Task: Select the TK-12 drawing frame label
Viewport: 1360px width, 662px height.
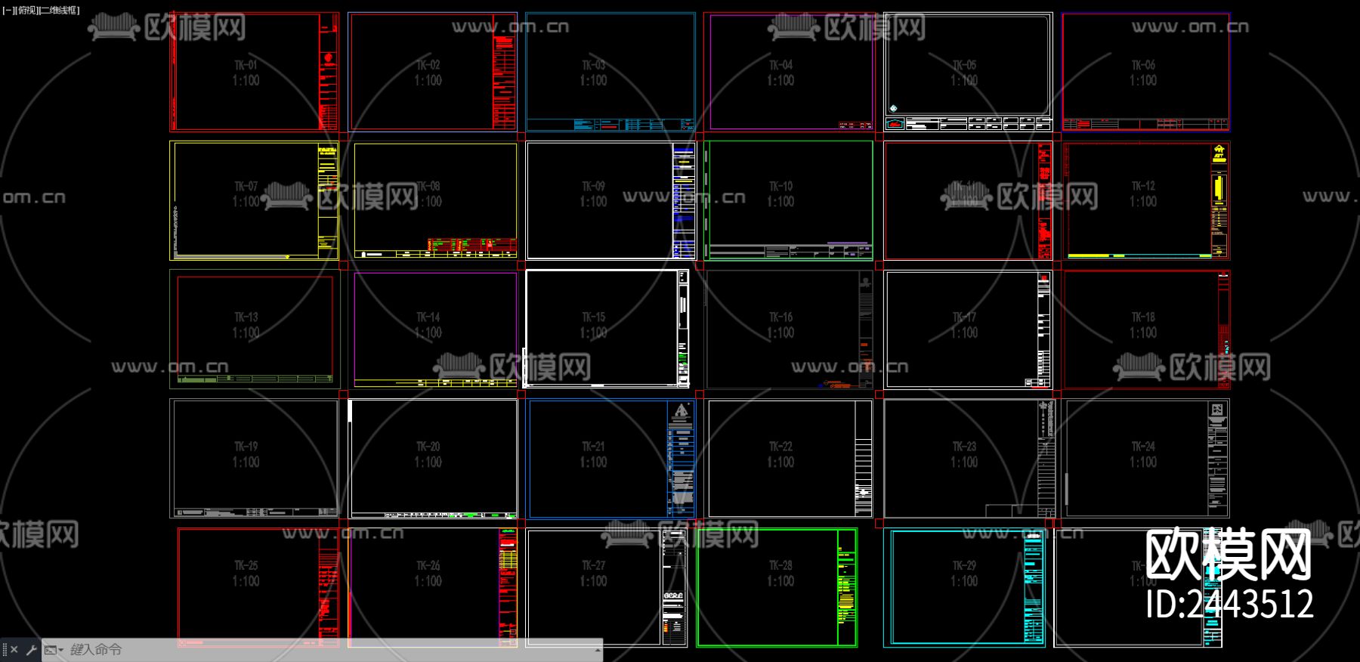Action: 1143,186
